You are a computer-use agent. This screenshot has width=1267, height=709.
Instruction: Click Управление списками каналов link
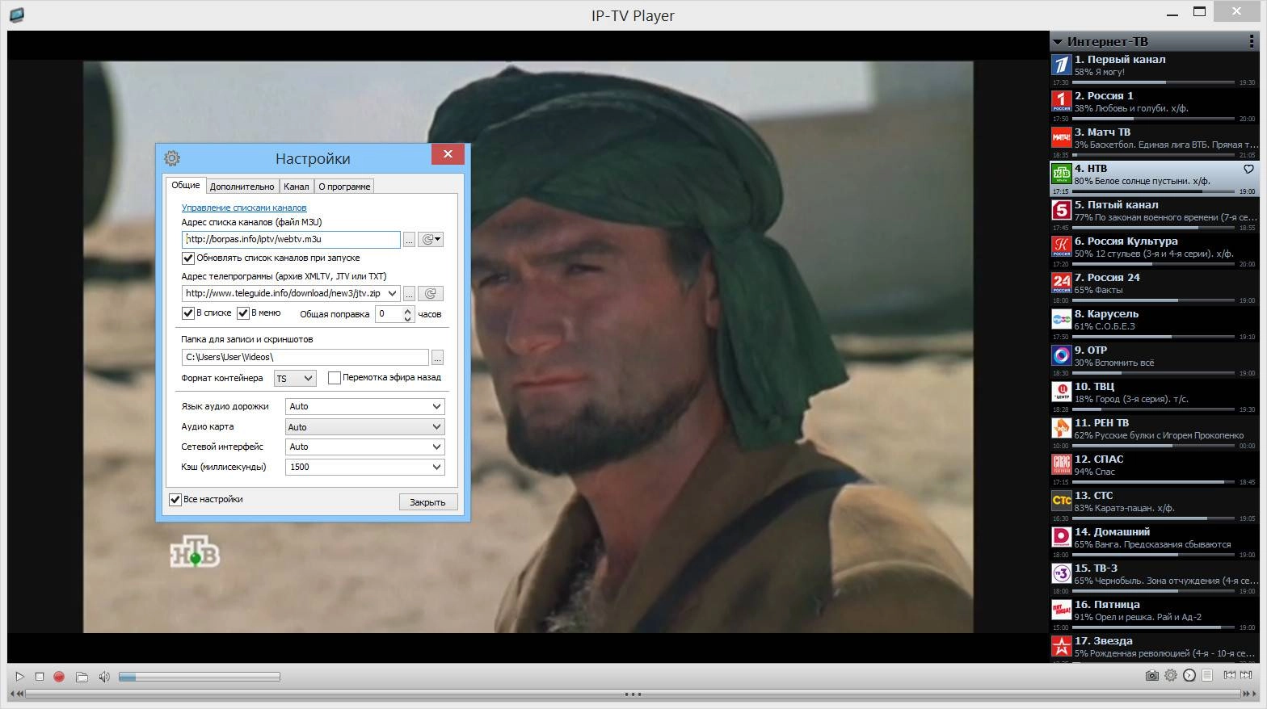click(244, 208)
